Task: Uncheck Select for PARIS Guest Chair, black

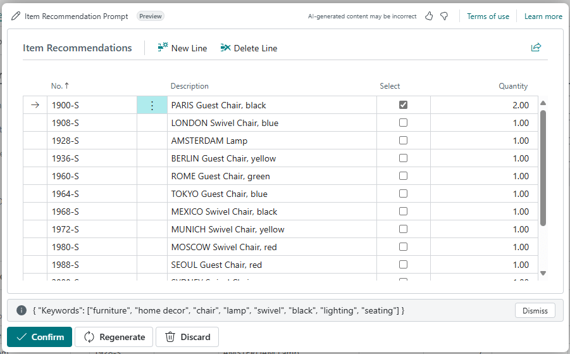Action: pyautogui.click(x=403, y=105)
